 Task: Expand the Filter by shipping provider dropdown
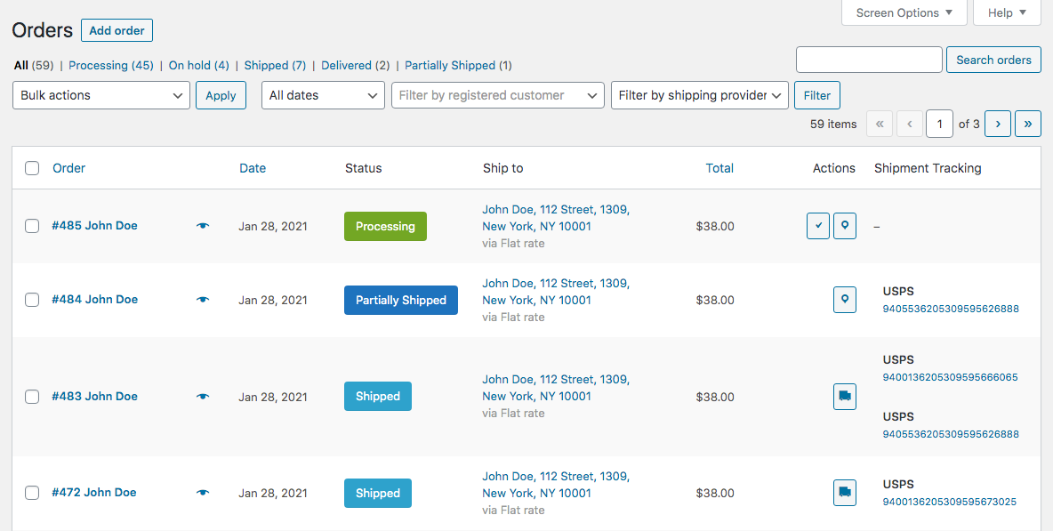tap(699, 95)
